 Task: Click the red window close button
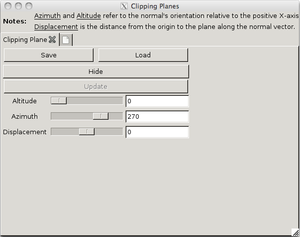(8, 6)
